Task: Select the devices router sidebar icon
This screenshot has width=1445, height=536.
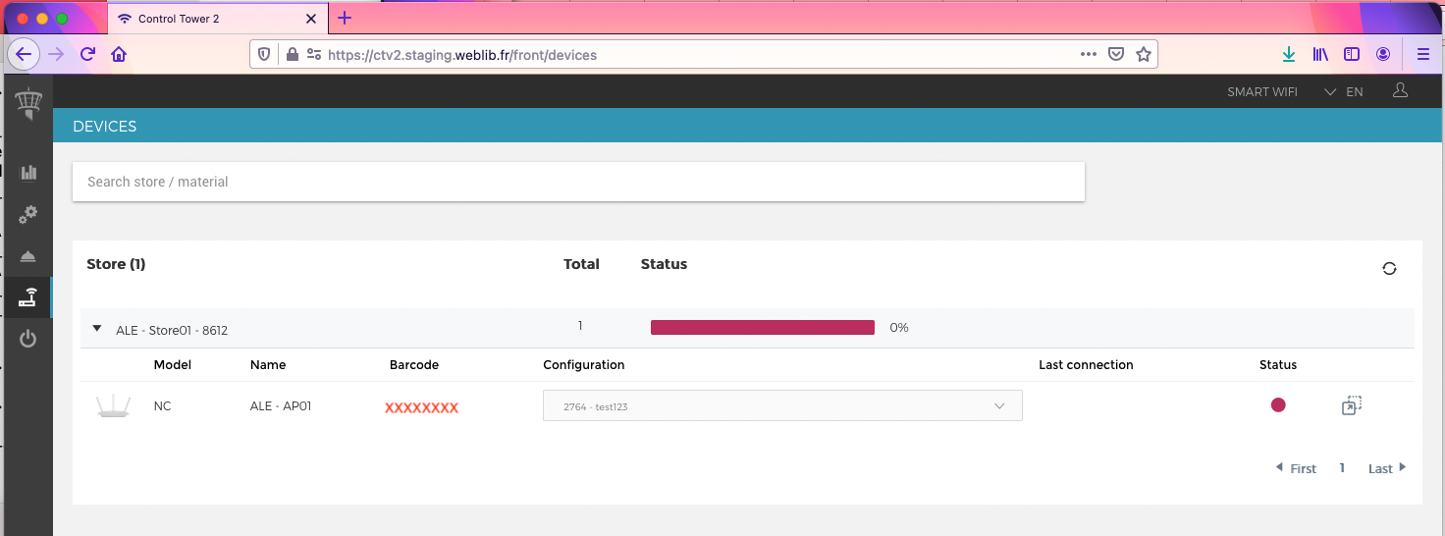Action: pos(28,297)
